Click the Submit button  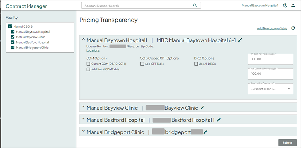[287, 142]
